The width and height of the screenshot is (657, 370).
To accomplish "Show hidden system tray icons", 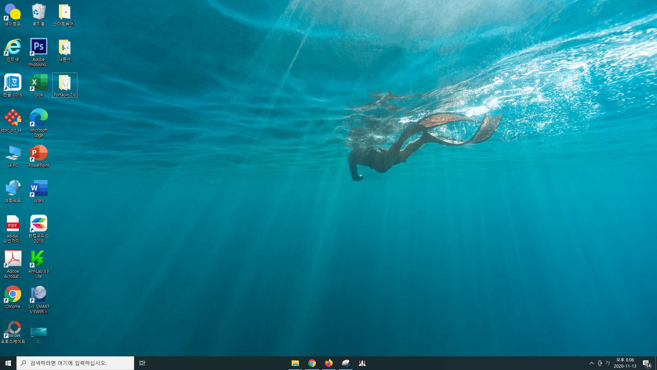I will 591,363.
